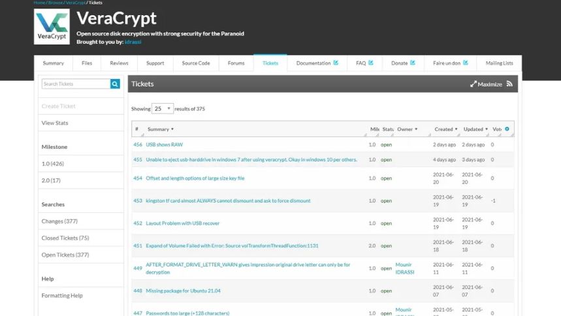
Task: Click ticket number 453
Action: point(138,201)
